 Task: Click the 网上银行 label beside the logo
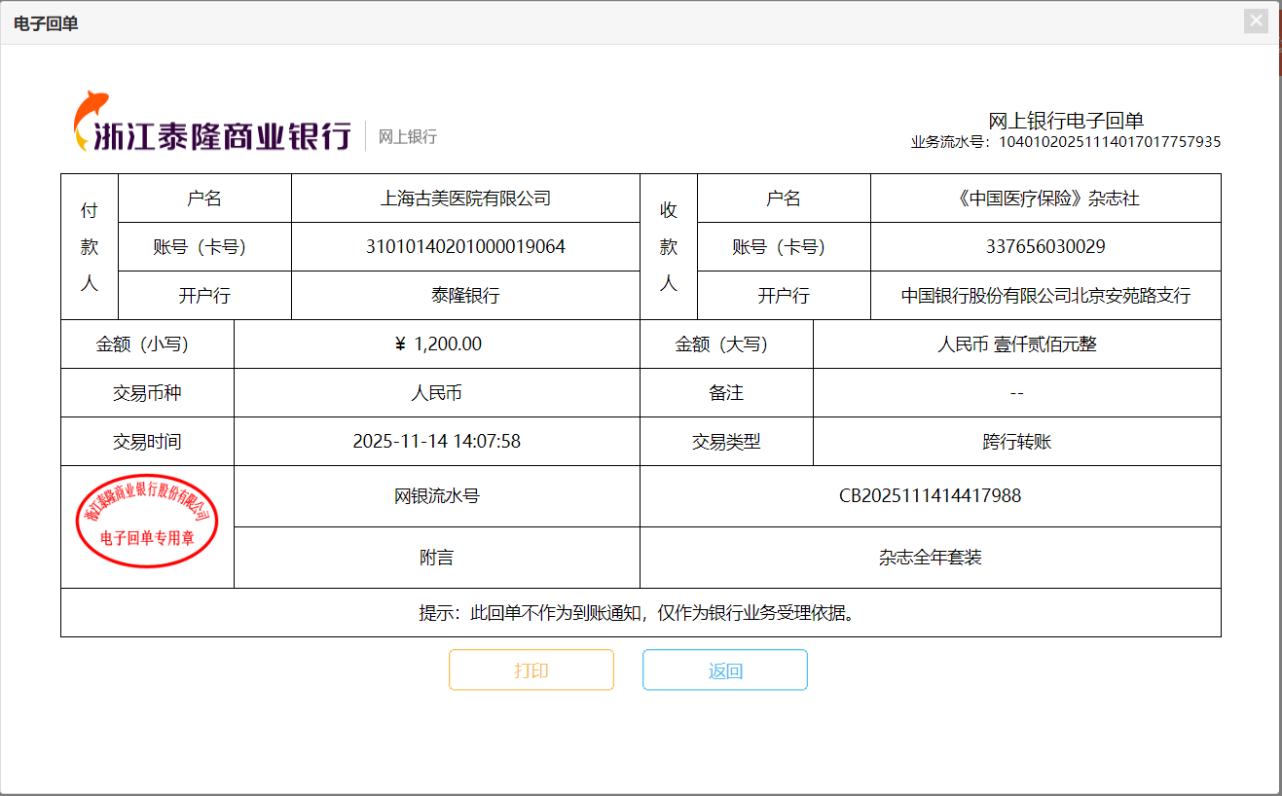coord(408,137)
